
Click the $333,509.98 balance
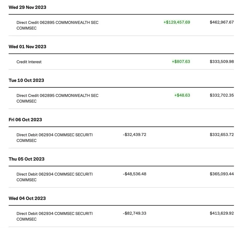tap(222, 62)
